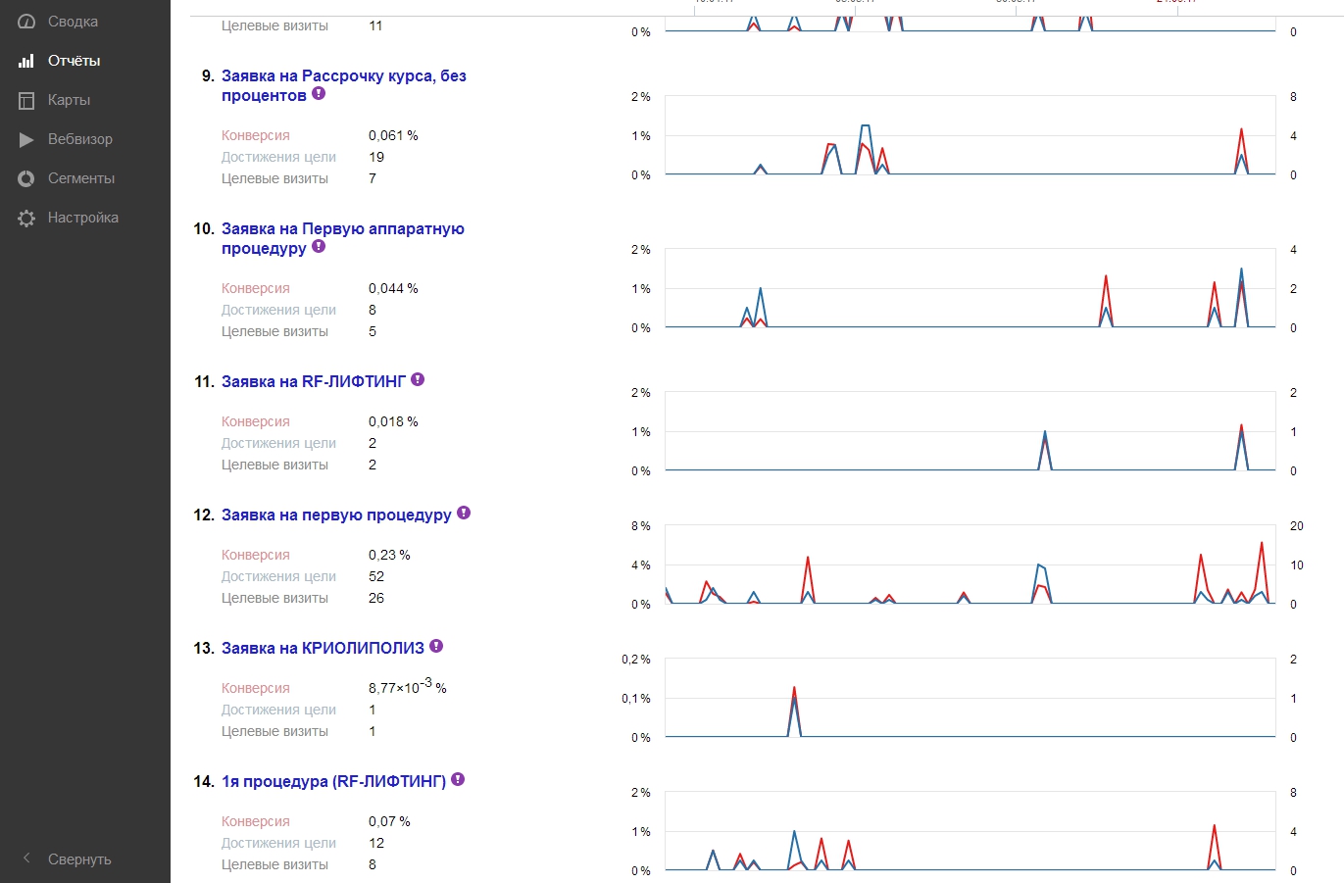This screenshot has width=1344, height=883.
Task: Click the Отчёты bar chart icon
Action: [26, 61]
